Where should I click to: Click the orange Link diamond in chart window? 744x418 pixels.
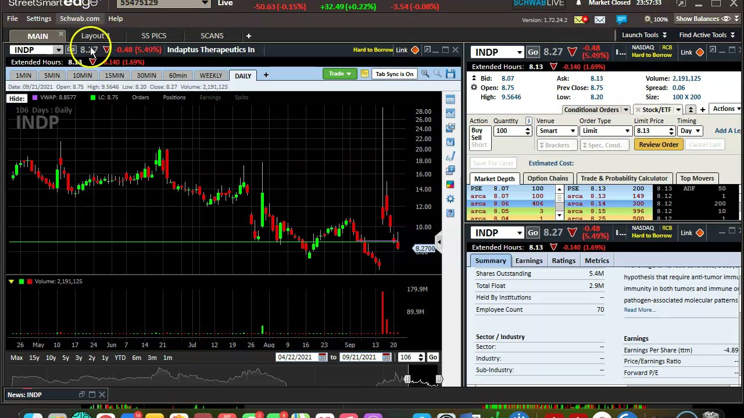click(x=415, y=50)
